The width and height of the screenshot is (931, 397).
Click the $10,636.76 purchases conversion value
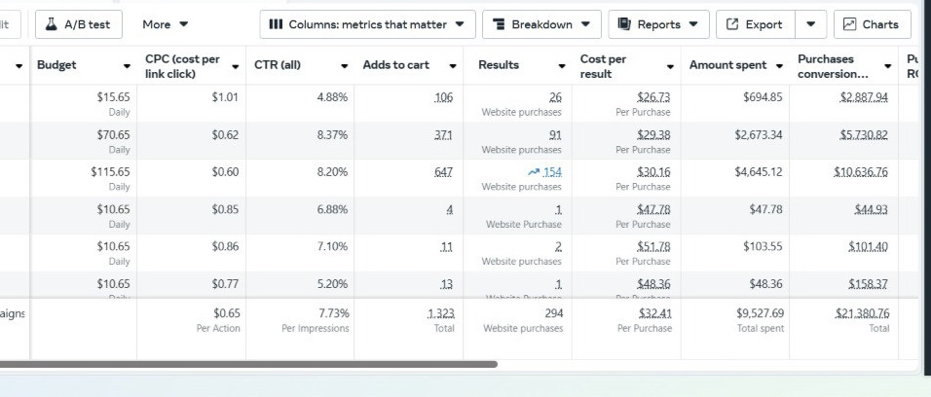861,172
